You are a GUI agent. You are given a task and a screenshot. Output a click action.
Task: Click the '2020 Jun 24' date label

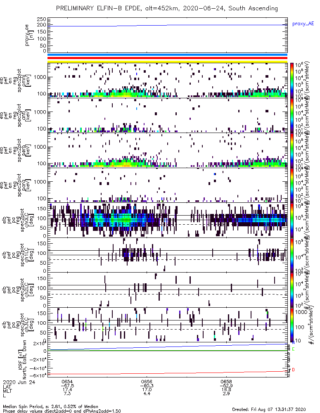click(x=19, y=382)
